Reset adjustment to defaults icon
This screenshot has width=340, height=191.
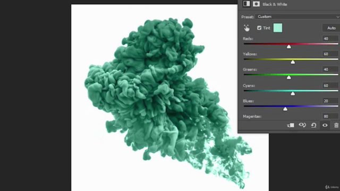313,125
